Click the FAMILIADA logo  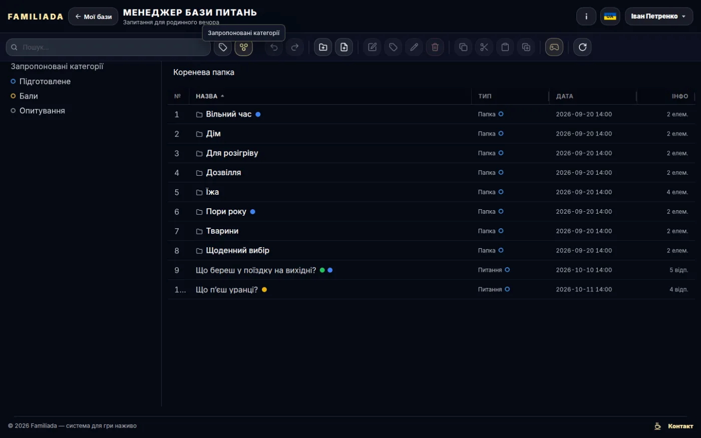tap(36, 17)
